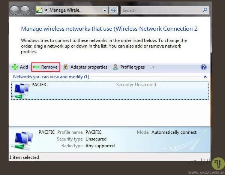Open help with the blue question mark
This screenshot has width=225, height=175.
204,67
